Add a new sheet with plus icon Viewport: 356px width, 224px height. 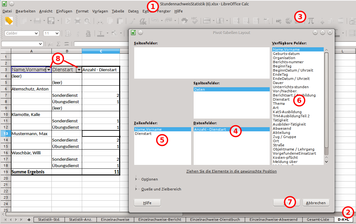coord(29,220)
